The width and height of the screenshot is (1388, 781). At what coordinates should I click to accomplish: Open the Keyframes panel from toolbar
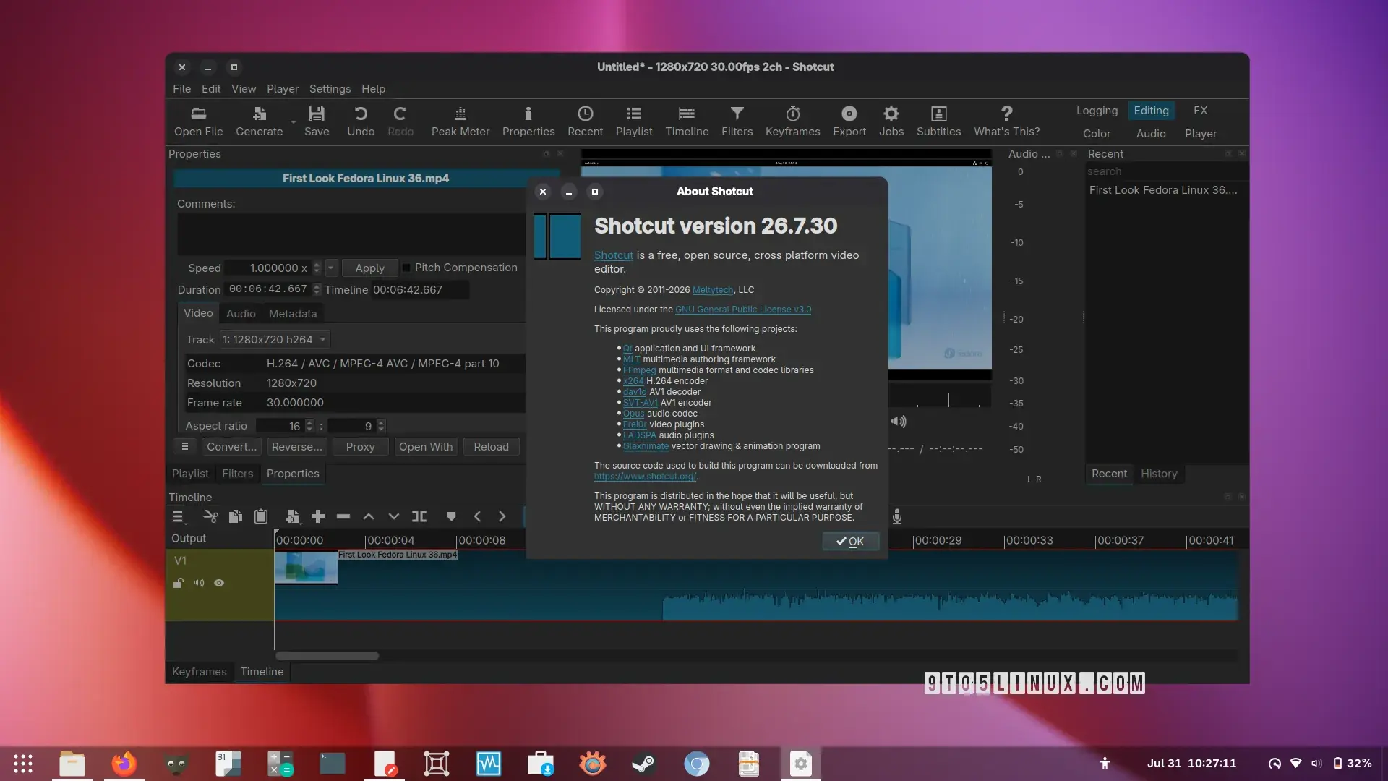(792, 121)
